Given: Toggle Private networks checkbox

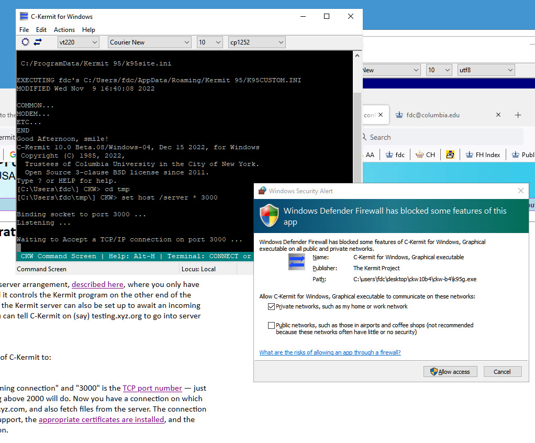Looking at the screenshot, I should pos(271,306).
